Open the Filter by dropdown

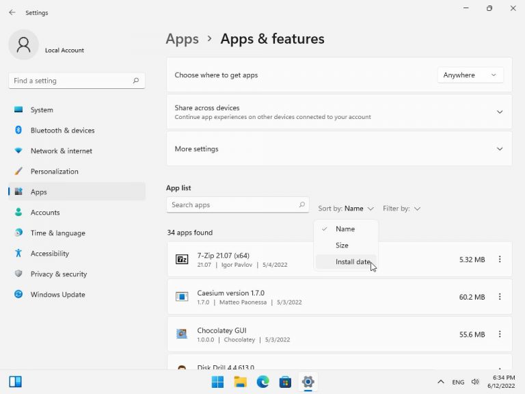pyautogui.click(x=402, y=209)
